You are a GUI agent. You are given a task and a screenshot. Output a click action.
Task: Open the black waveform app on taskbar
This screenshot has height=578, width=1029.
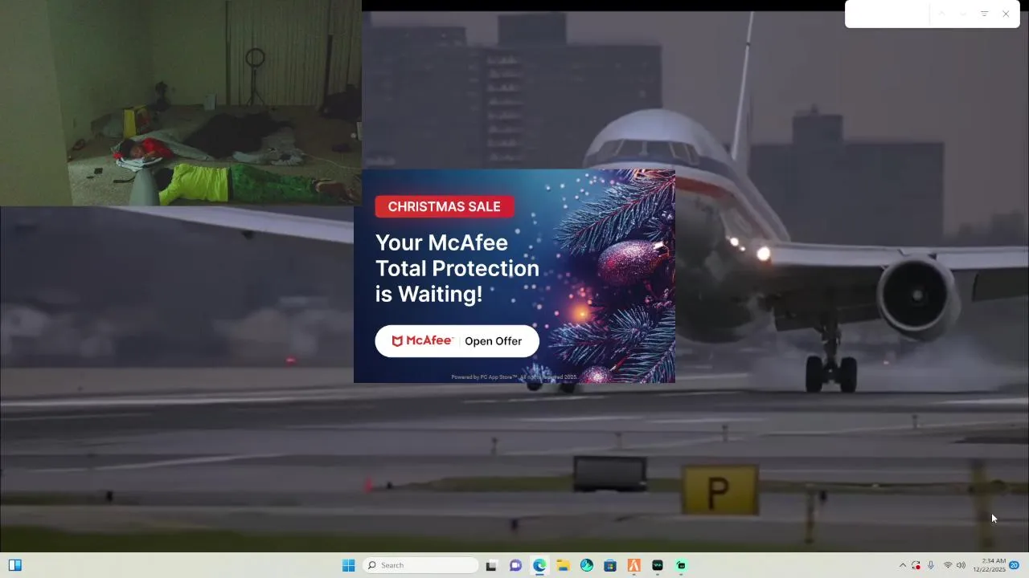coord(658,565)
